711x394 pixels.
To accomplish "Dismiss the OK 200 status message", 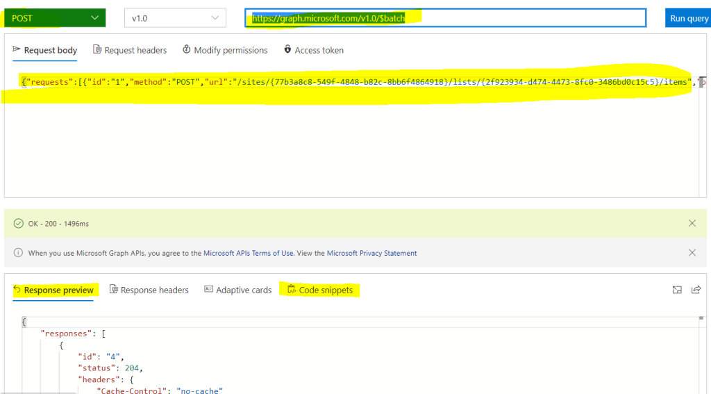I will 692,223.
